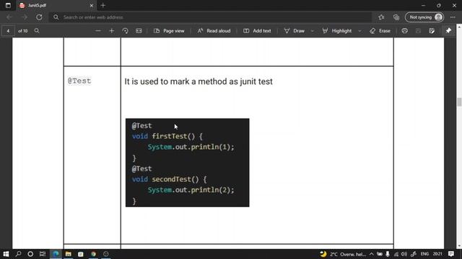Viewport: 462px width, 259px height.
Task: Activate the Draw tool
Action: [295, 30]
